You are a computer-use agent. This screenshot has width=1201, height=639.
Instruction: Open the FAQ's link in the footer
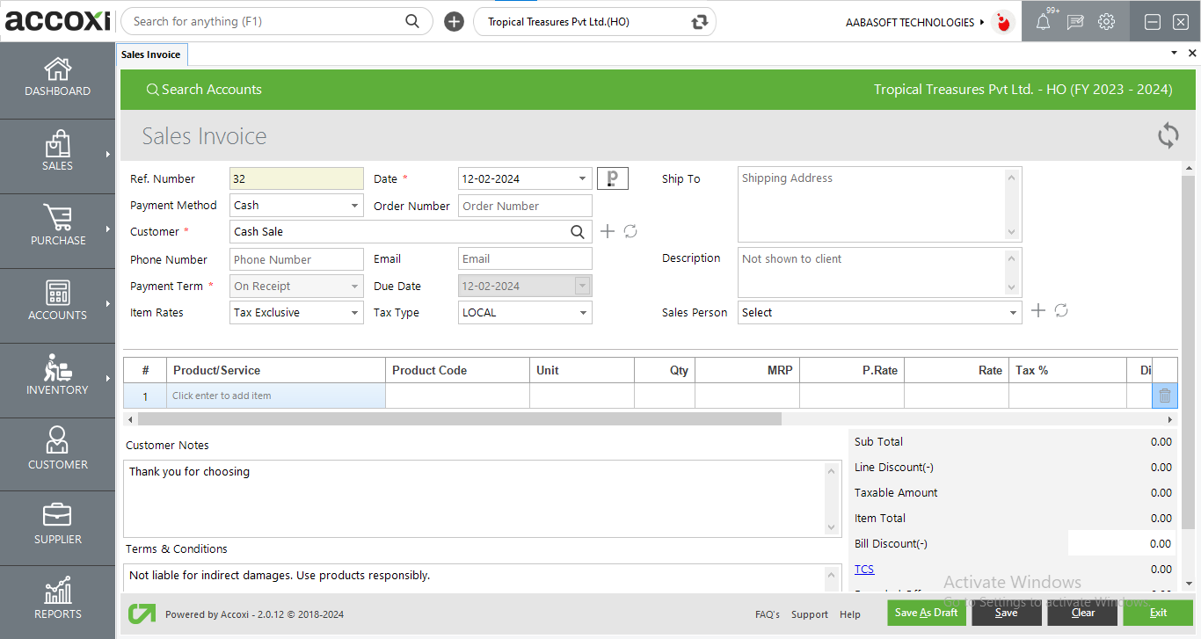767,614
